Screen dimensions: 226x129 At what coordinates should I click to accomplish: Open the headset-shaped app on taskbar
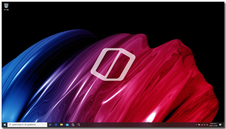tap(78, 125)
